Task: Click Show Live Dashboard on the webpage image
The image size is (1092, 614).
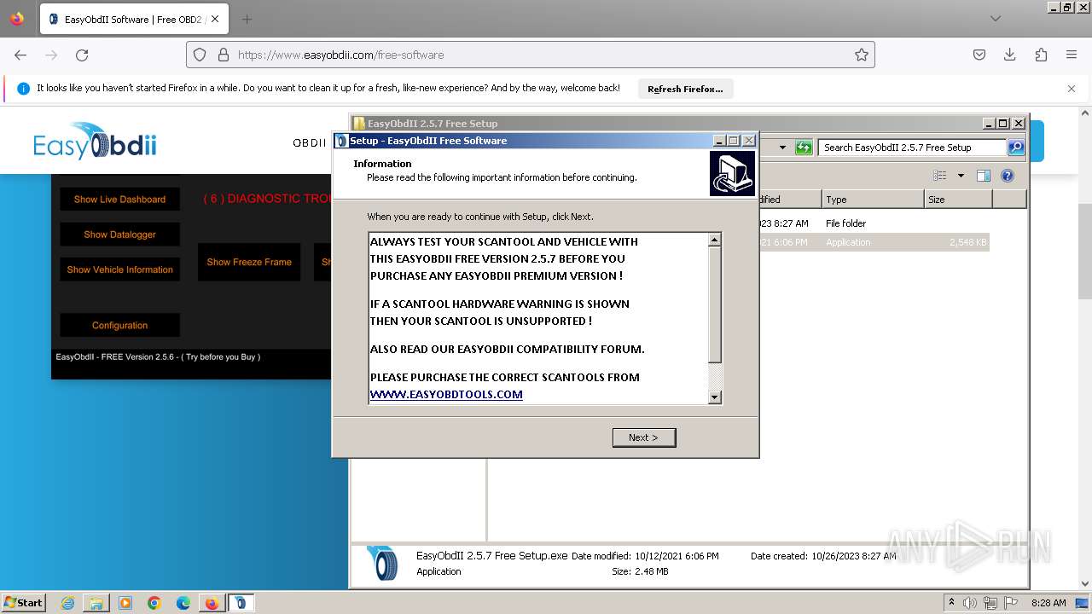Action: (119, 199)
